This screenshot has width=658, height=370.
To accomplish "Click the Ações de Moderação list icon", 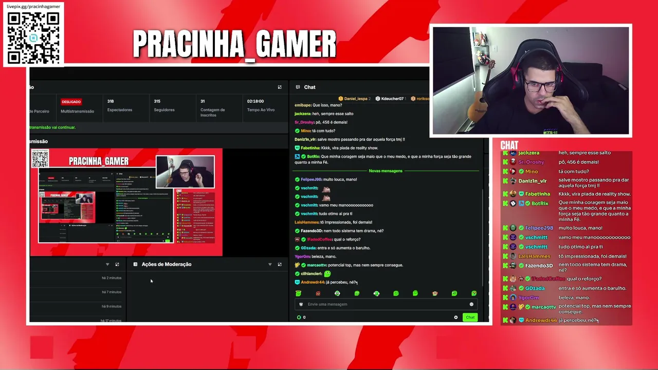I will coord(135,265).
